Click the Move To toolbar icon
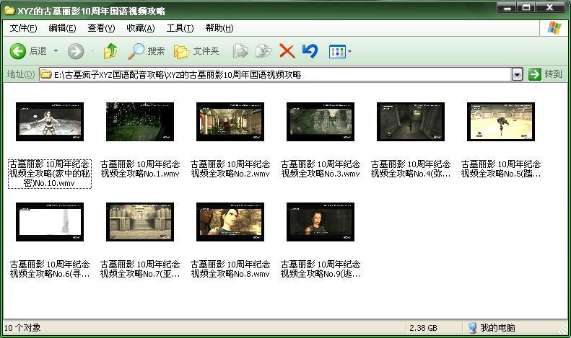This screenshot has height=338, width=571. pyautogui.click(x=240, y=51)
